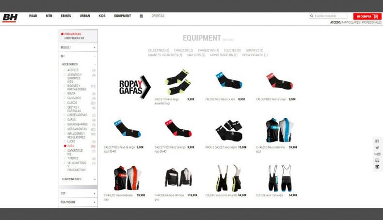383x220 pixels.
Task: Filter by Calcetines (6)
Action: pyautogui.click(x=158, y=50)
